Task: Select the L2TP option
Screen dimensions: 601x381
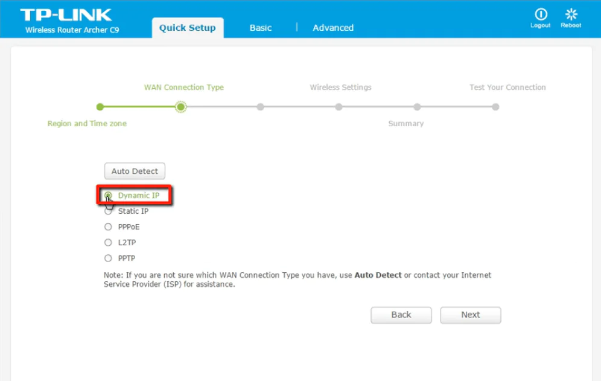Action: pos(108,242)
